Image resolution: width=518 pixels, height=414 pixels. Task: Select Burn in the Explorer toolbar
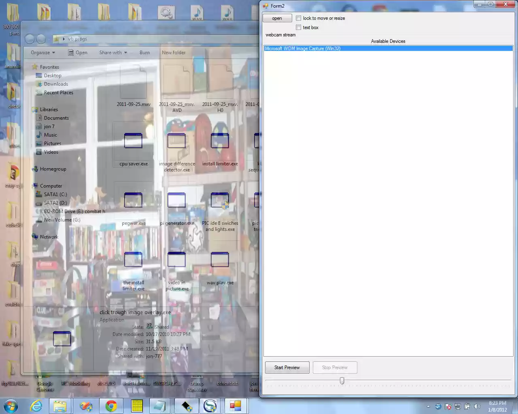[x=144, y=52]
